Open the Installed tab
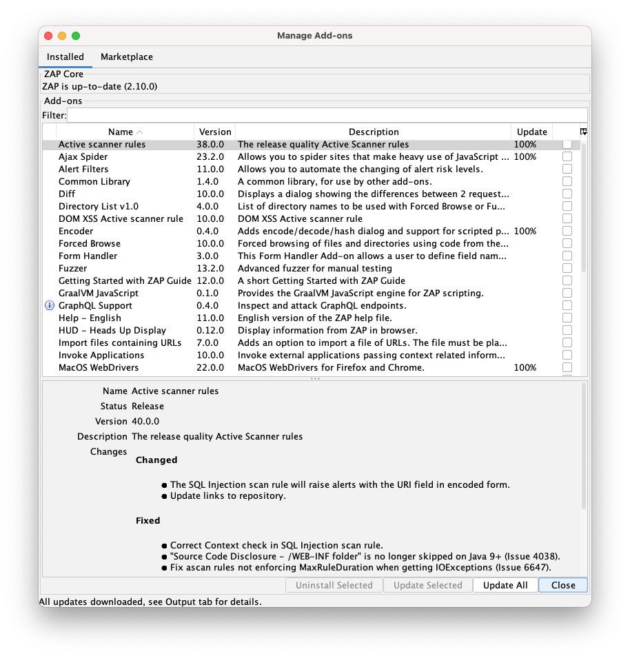The width and height of the screenshot is (630, 658). 65,56
